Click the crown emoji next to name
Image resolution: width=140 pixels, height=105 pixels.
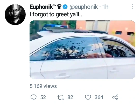(x=59, y=7)
